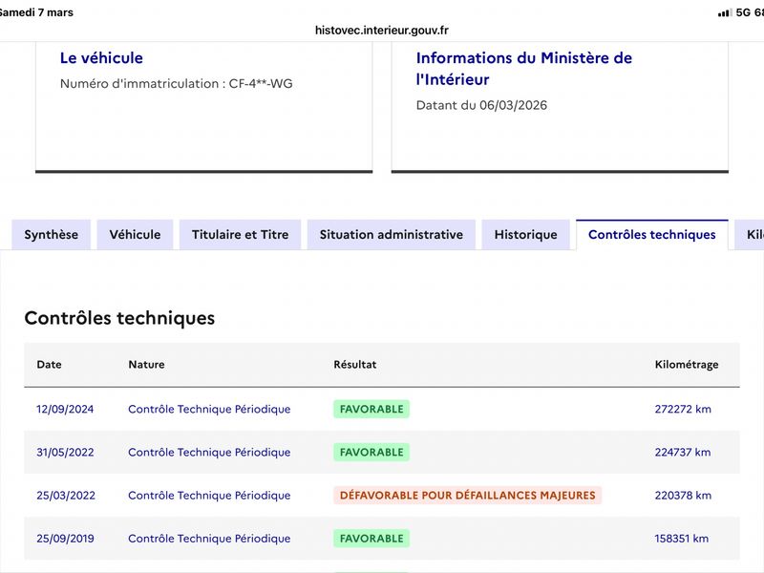The height and width of the screenshot is (573, 764).
Task: Select the Titulaire et Titre tab
Action: 240,235
